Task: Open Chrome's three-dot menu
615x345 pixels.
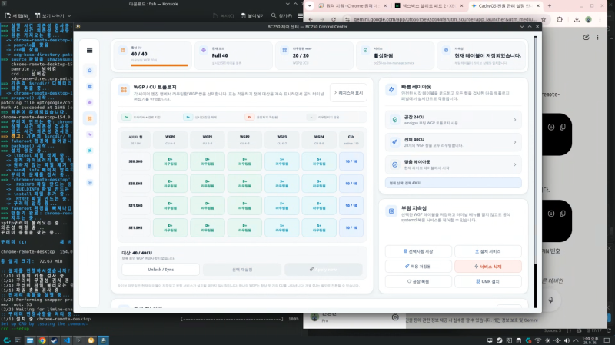Action: coord(600,19)
